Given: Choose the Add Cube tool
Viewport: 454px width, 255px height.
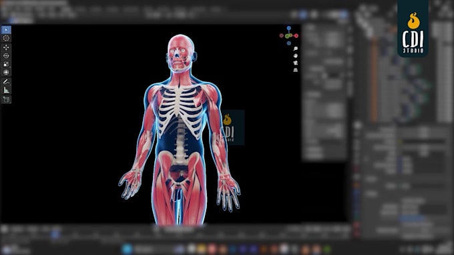Looking at the screenshot, I should pos(6,100).
